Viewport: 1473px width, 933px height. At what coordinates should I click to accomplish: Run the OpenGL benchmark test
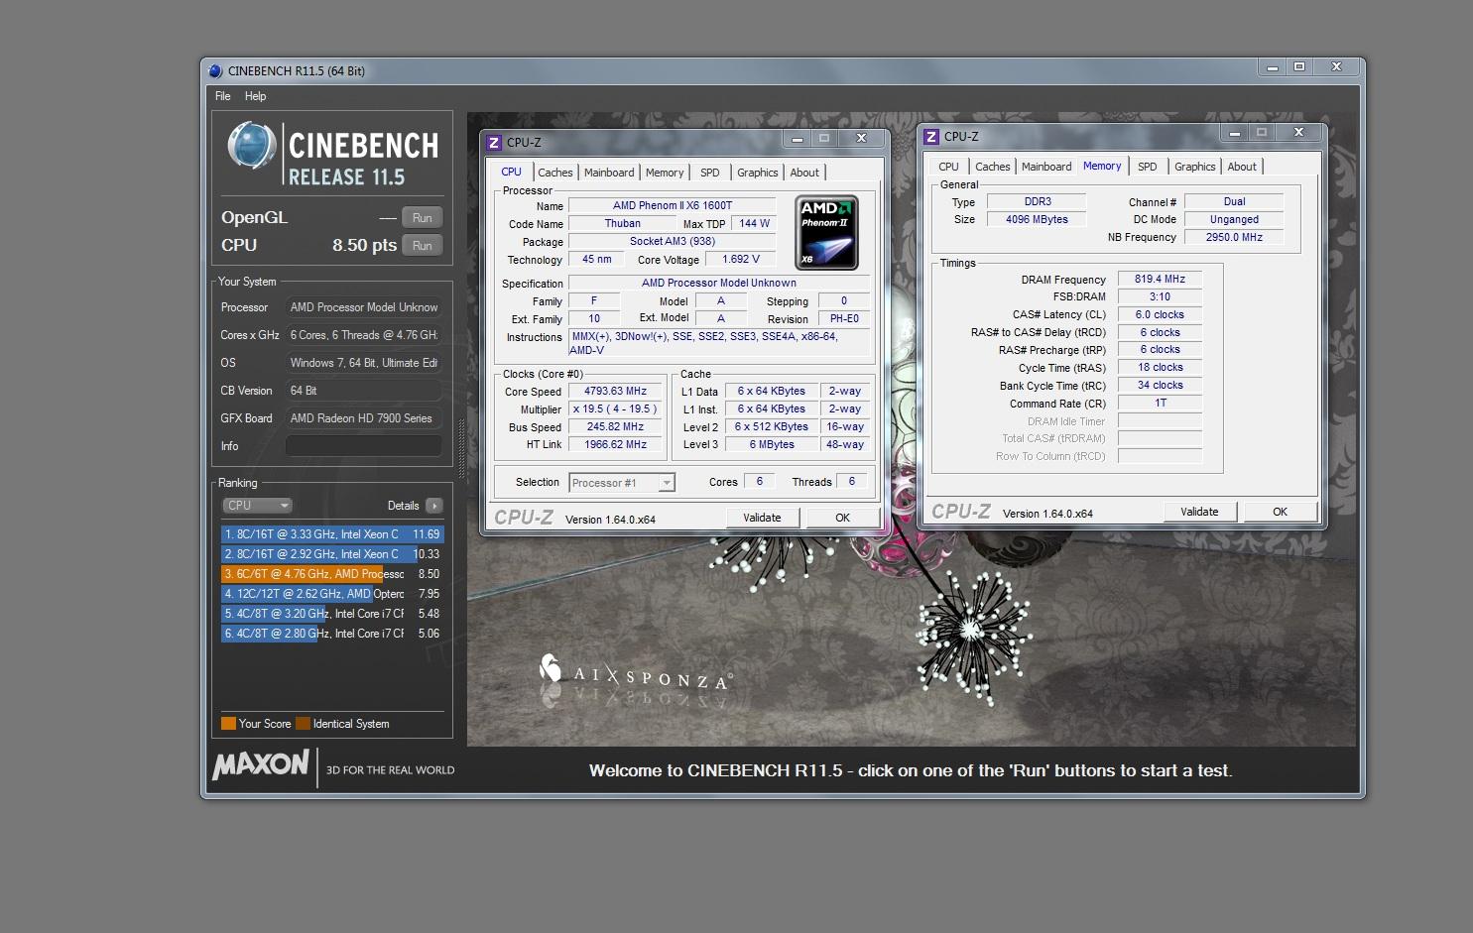coord(423,218)
